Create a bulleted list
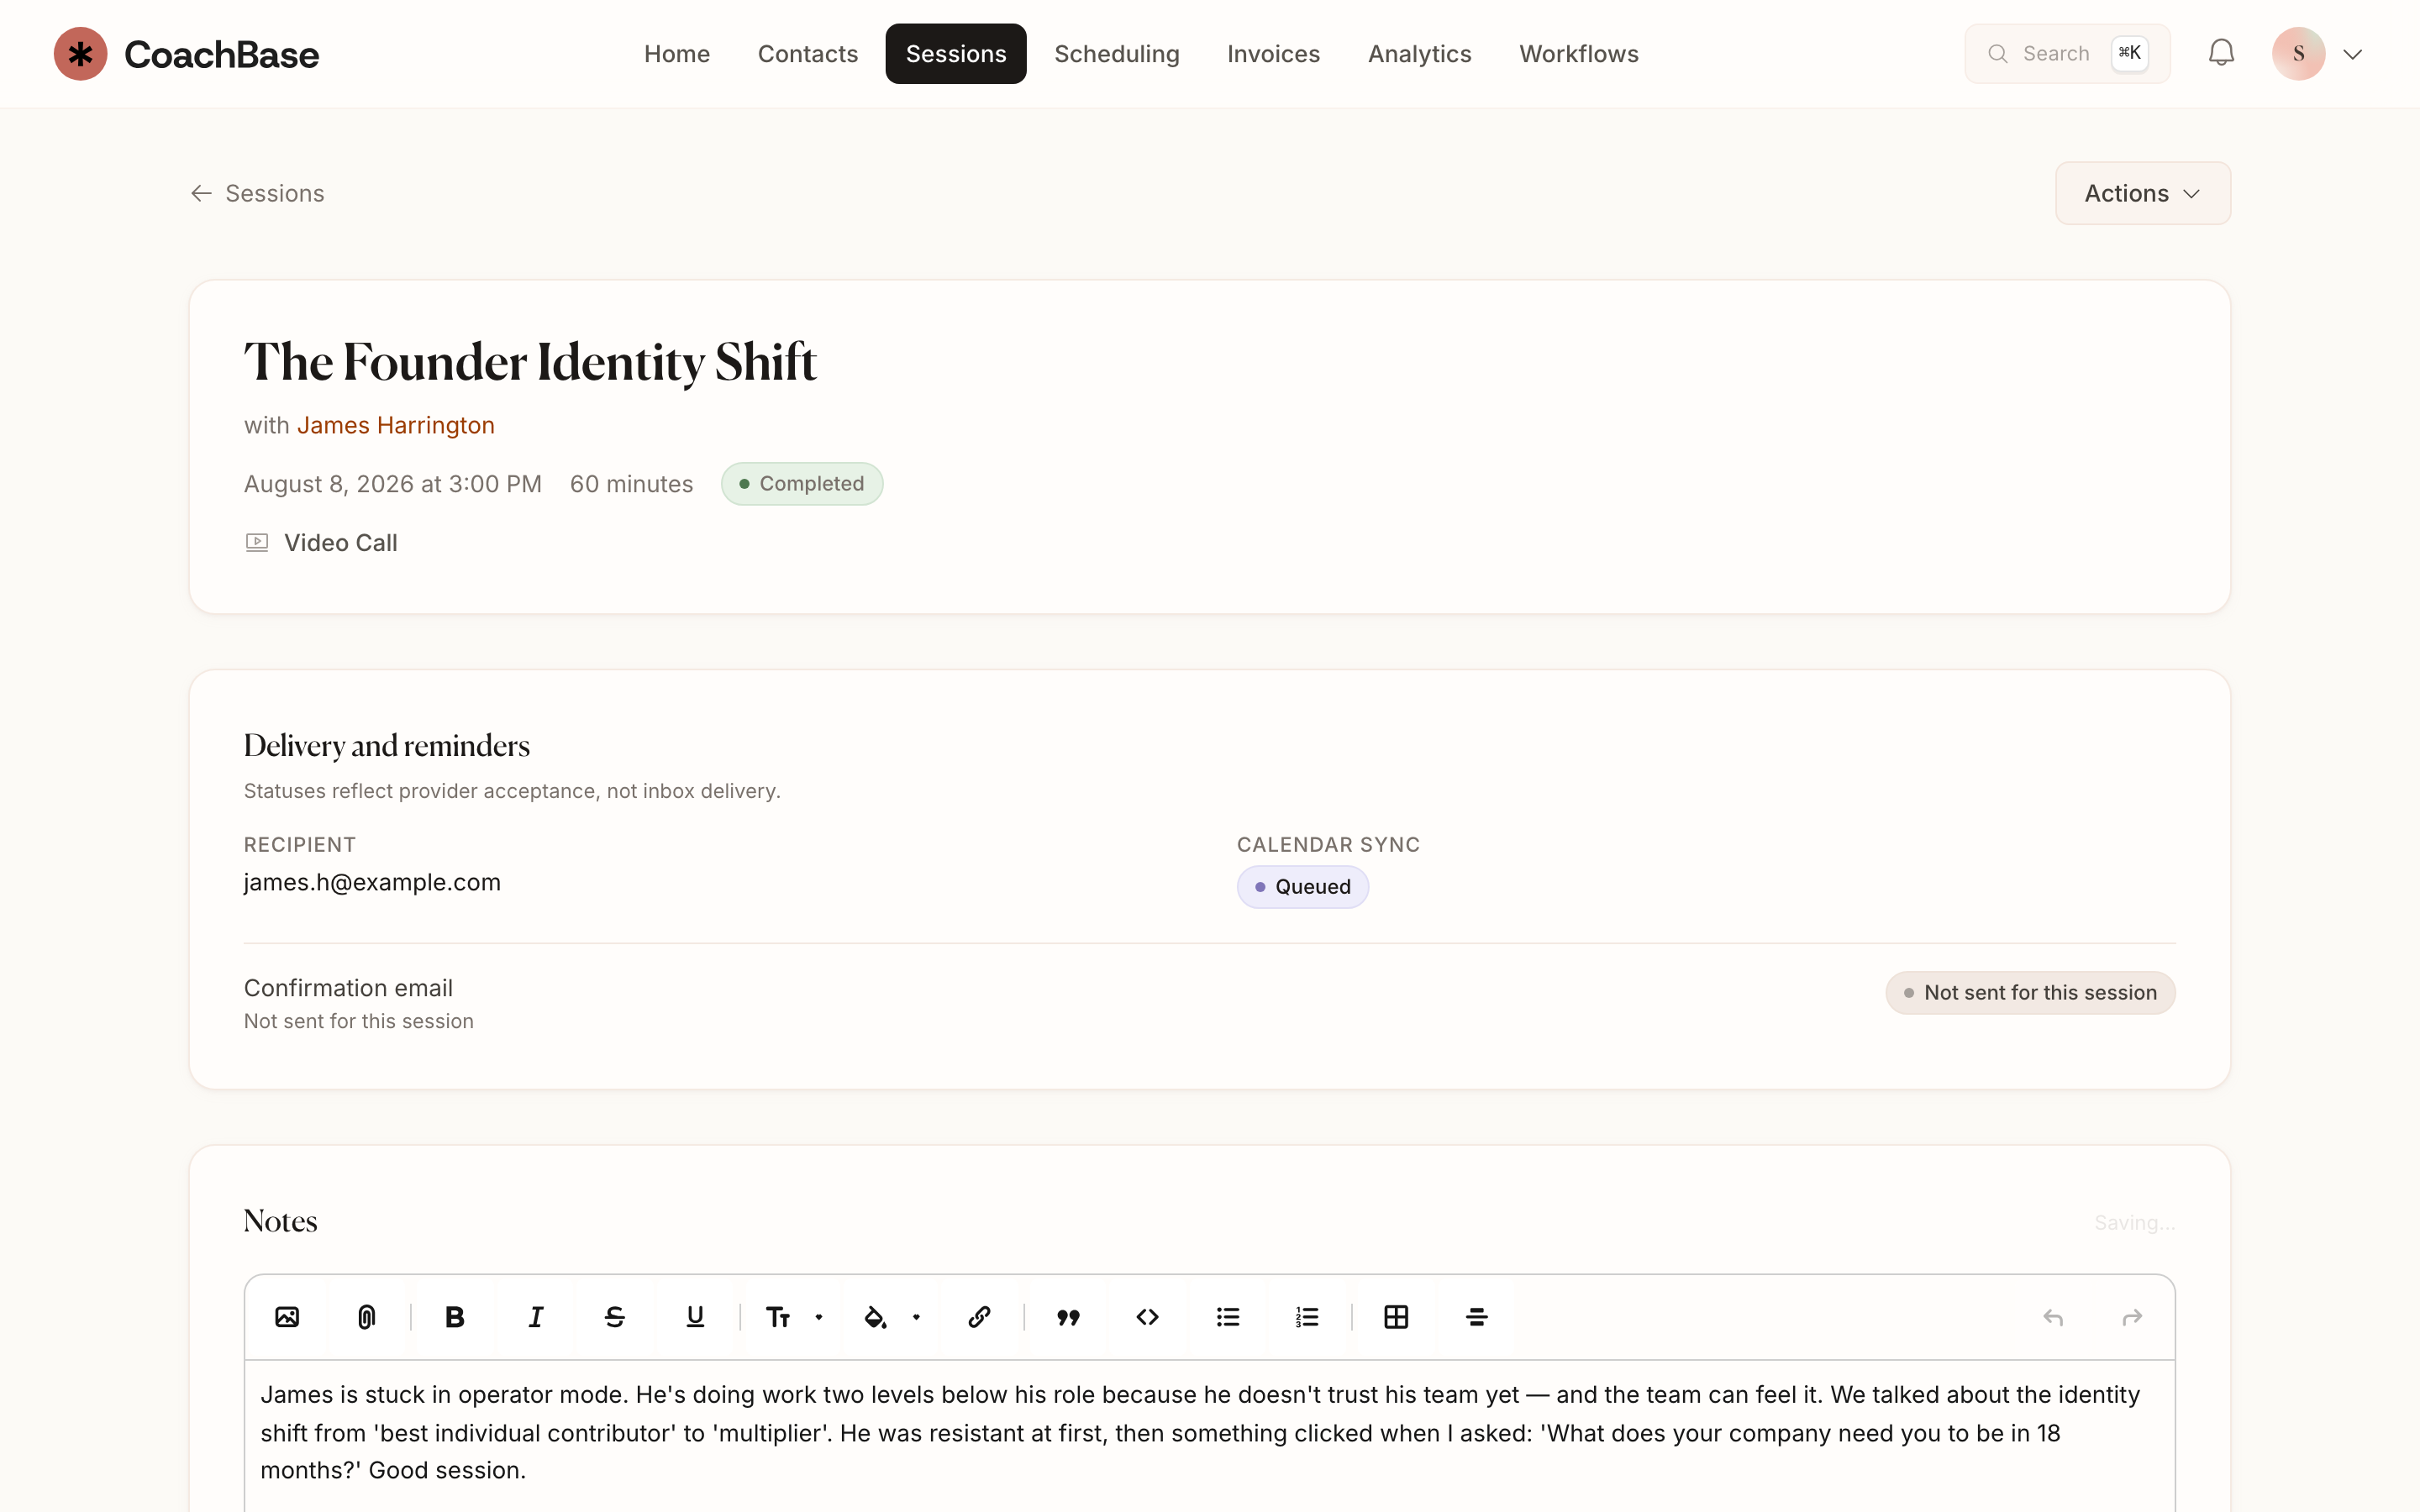2420x1512 pixels. point(1228,1317)
